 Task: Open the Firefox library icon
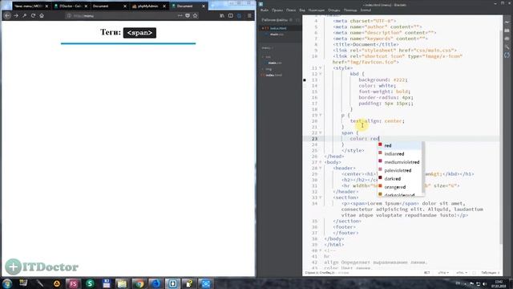[x=222, y=15]
